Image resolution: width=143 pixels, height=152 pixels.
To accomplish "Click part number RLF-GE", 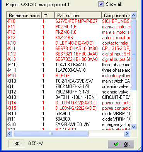I will click(x=63, y=76).
